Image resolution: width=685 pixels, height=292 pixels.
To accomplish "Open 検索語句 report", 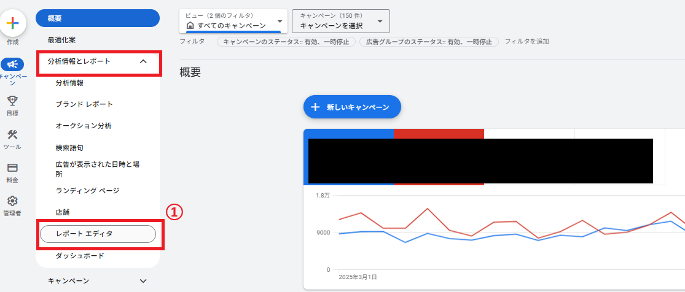I will pyautogui.click(x=69, y=148).
